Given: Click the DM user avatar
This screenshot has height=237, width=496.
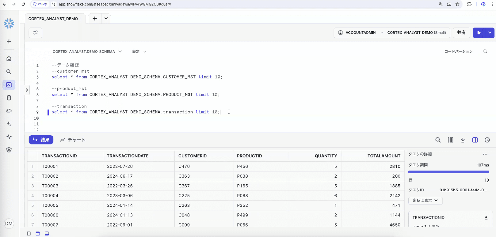Looking at the screenshot, I should tap(9, 224).
